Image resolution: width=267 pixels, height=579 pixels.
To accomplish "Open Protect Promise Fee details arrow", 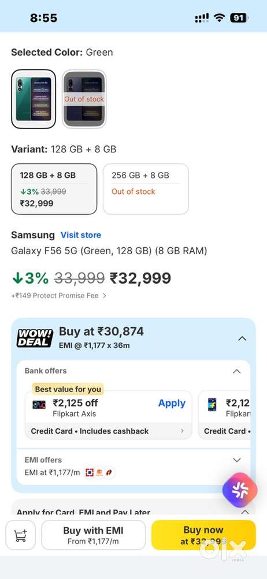I will pyautogui.click(x=105, y=296).
